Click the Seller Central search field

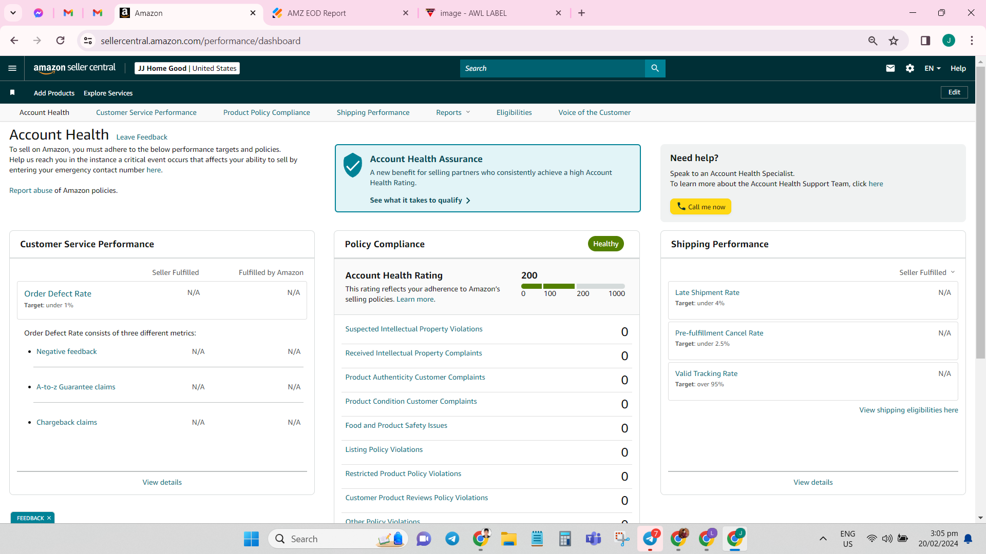point(552,68)
